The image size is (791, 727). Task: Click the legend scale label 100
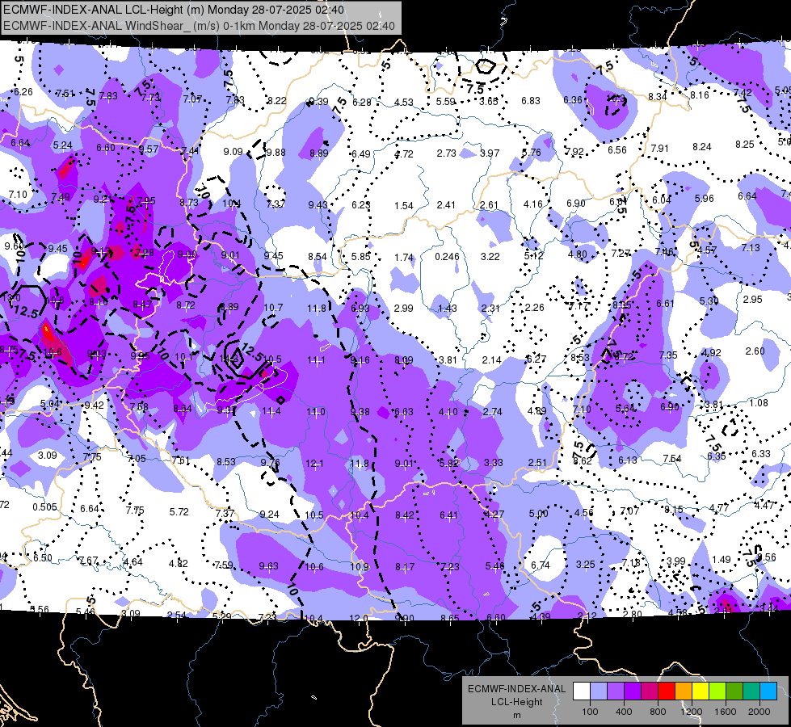pos(590,712)
